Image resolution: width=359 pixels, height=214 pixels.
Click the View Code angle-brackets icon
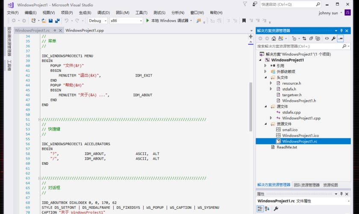click(327, 39)
